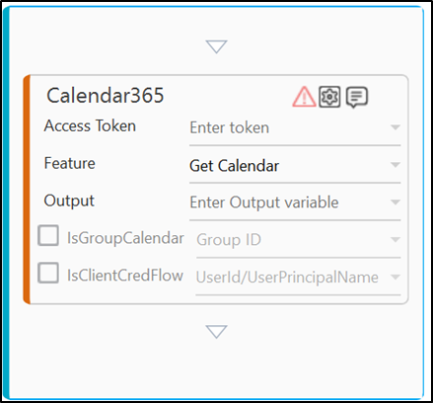The image size is (433, 403).
Task: Open the UserId/UserPrincipalName dropdown arrow
Action: (396, 277)
